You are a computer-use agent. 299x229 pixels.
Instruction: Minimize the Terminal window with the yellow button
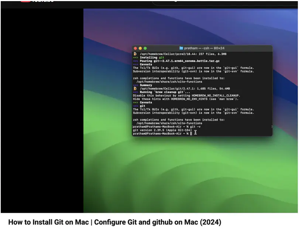coord(140,48)
